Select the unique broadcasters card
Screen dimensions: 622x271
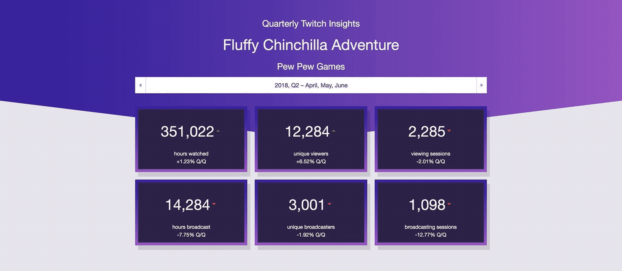point(311,213)
